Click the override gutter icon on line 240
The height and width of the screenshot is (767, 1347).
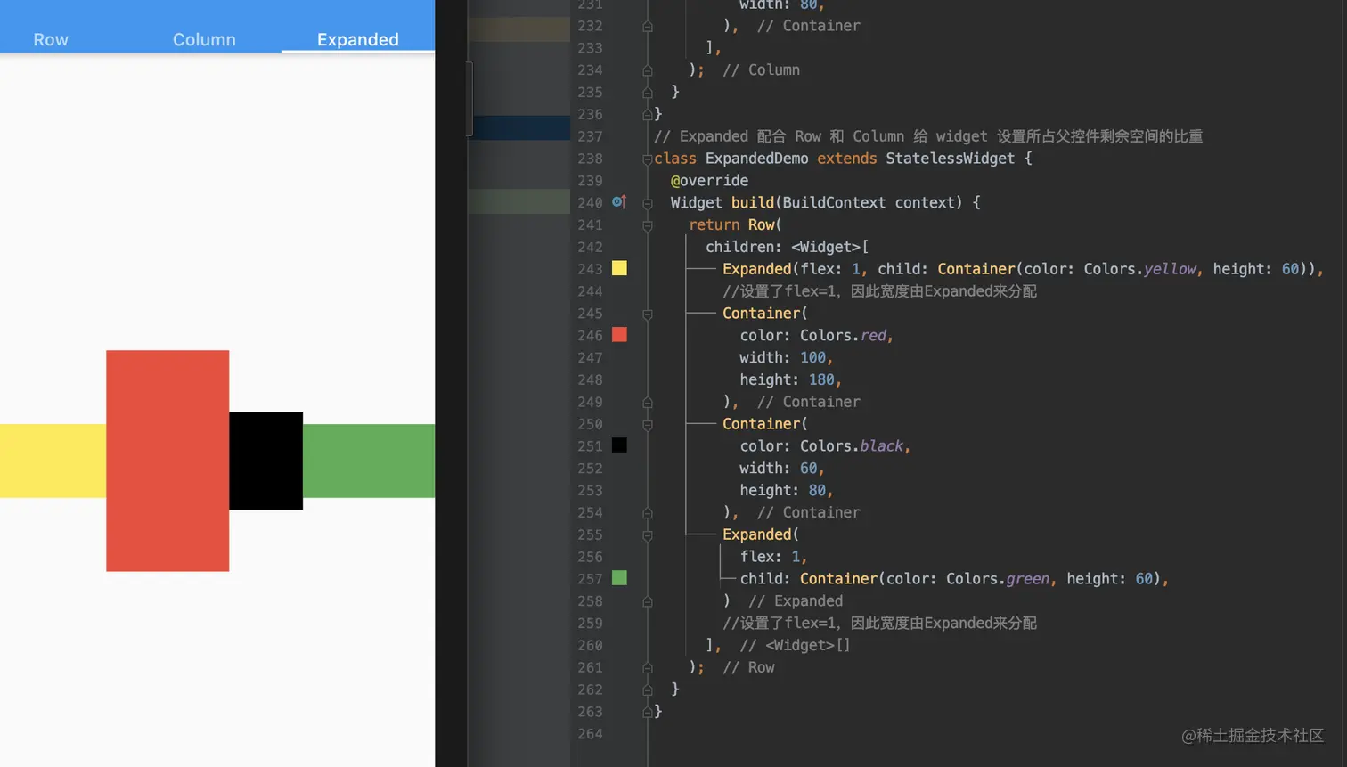point(619,202)
